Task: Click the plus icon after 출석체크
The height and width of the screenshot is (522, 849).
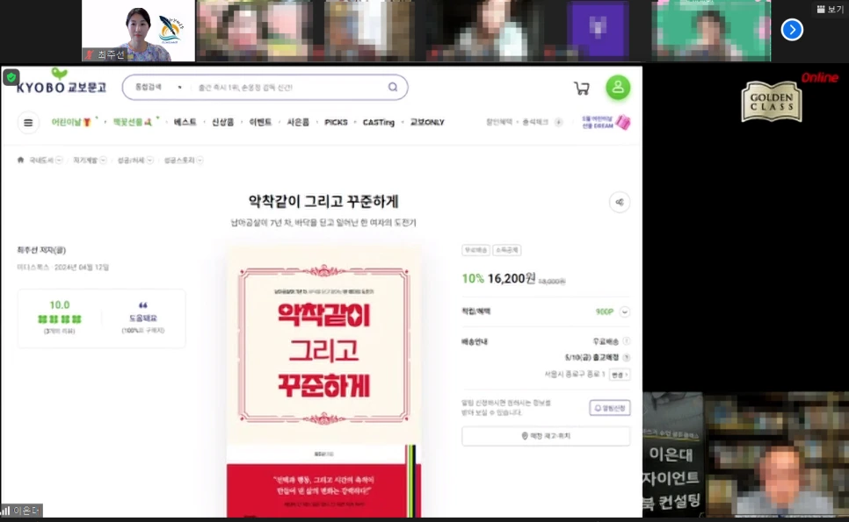Action: pyautogui.click(x=559, y=122)
